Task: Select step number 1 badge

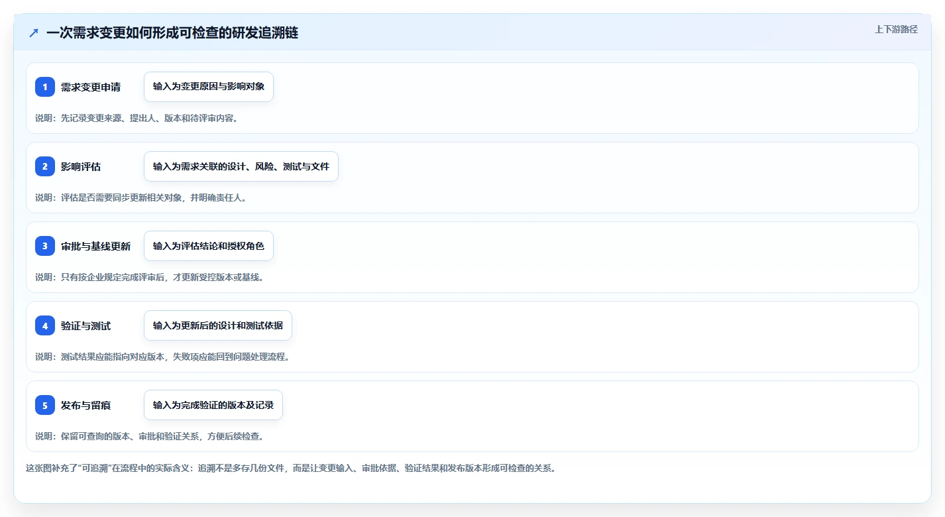Action: pos(45,87)
